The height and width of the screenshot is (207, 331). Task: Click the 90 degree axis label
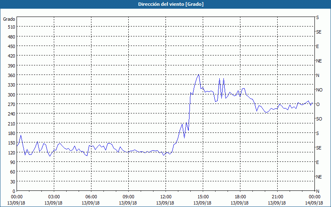[x=13, y=162]
